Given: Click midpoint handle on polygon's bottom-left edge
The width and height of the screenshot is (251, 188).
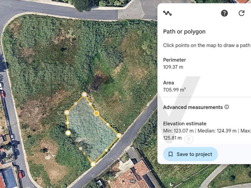Looking at the screenshot, I should [81, 149].
